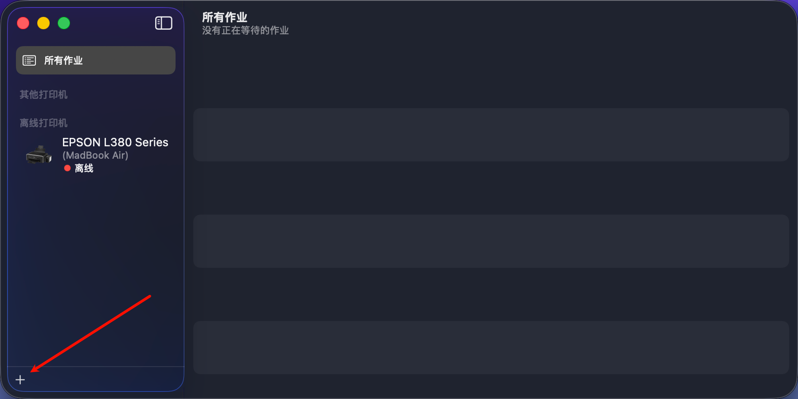The width and height of the screenshot is (798, 399).
Task: Click the 离线打印机 section header
Action: coord(43,123)
